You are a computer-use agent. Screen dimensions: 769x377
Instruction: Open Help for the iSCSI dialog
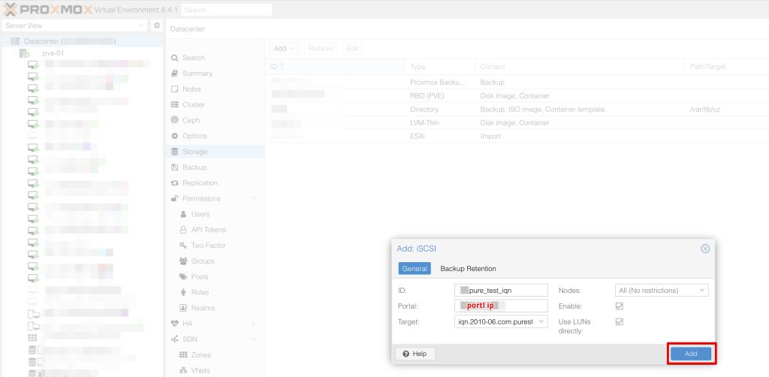pos(415,354)
